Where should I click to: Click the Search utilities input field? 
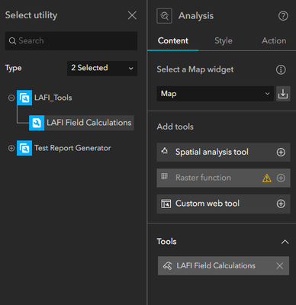point(71,41)
